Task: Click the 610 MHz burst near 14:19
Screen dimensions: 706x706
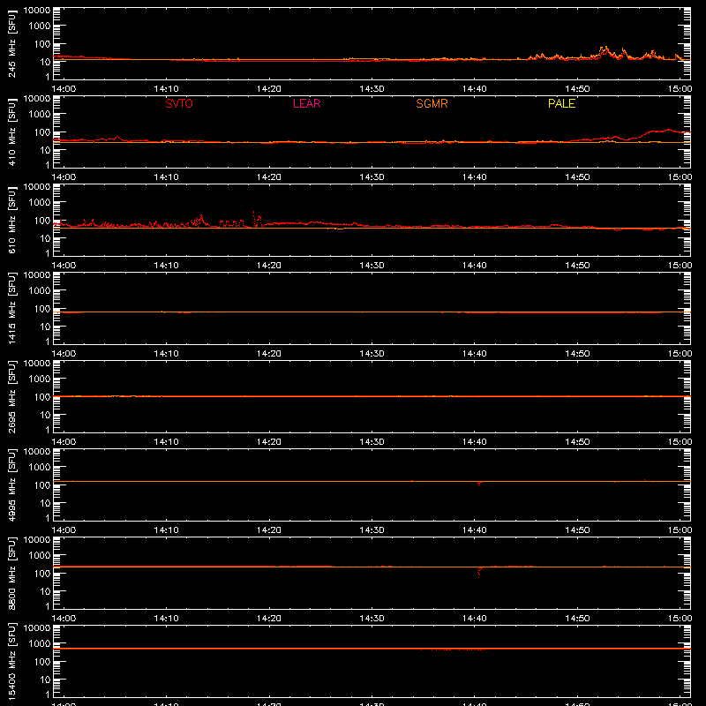Action: (257, 219)
